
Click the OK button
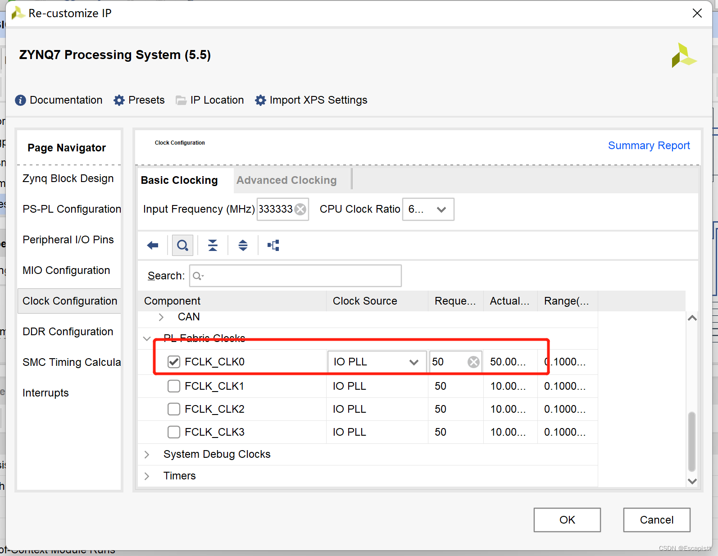coord(567,520)
